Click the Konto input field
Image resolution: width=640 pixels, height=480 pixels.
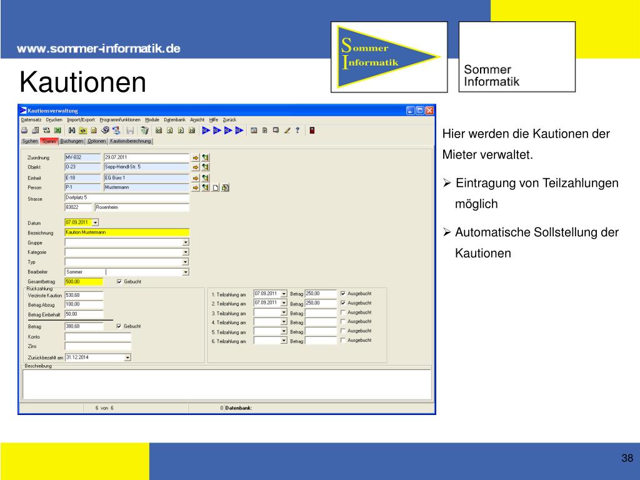coord(98,337)
